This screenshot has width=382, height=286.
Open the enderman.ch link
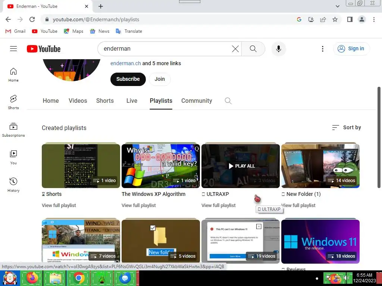125,63
